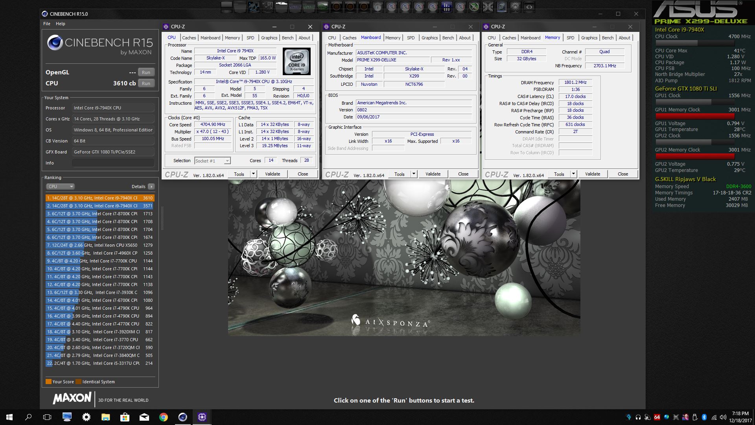The width and height of the screenshot is (755, 425).
Task: Open the Microsoft Store taskbar icon
Action: coord(125,417)
